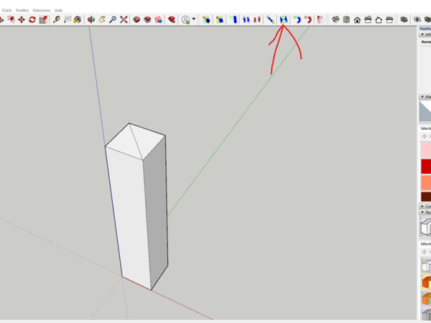Open the Fenêtre menu
This screenshot has height=323, width=431.
point(22,10)
